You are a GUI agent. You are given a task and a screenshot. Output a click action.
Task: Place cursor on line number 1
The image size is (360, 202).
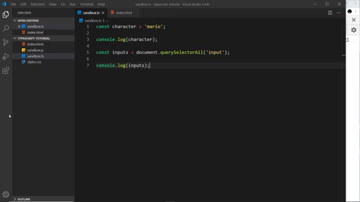[x=88, y=26]
